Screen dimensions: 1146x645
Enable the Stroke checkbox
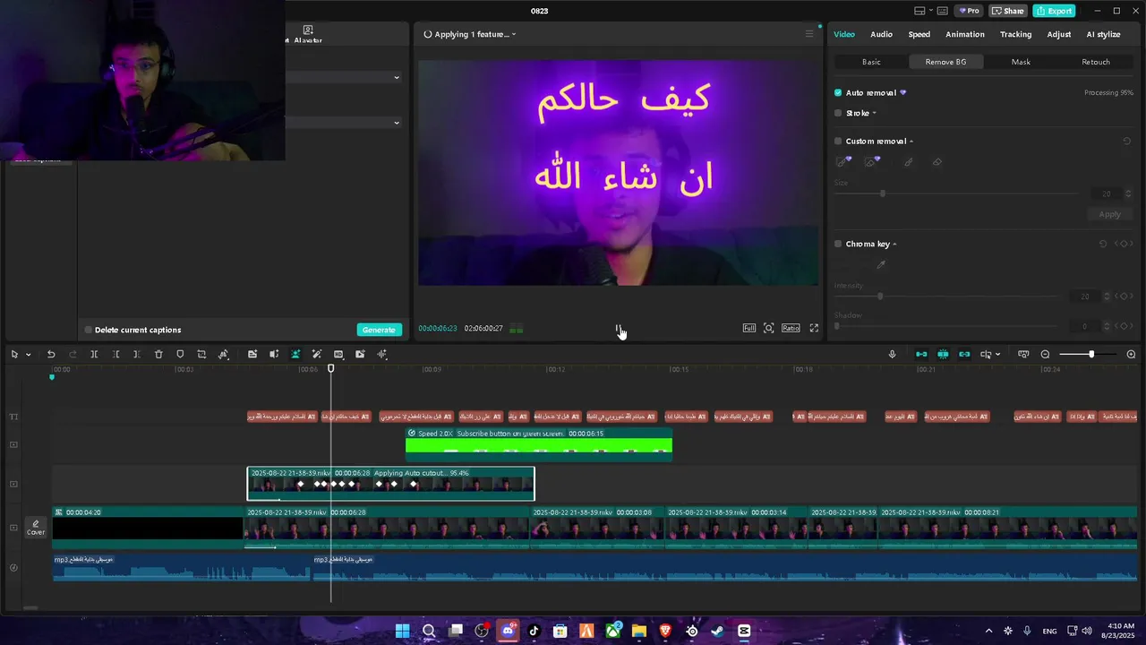point(838,113)
